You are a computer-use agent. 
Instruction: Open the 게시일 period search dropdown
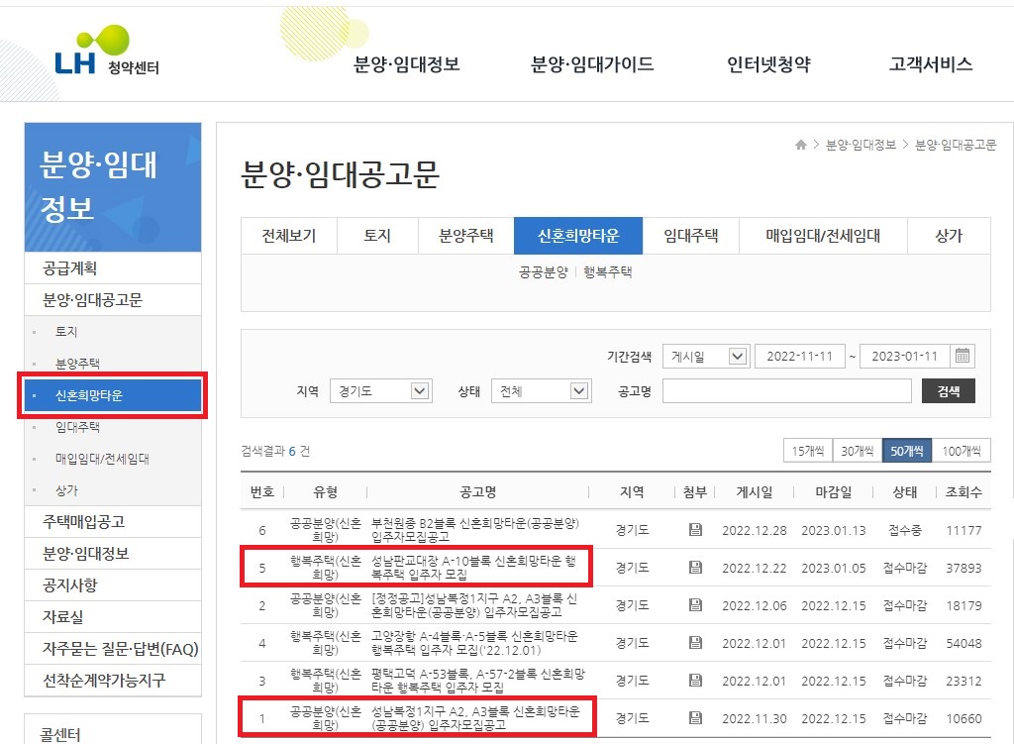pyautogui.click(x=705, y=355)
